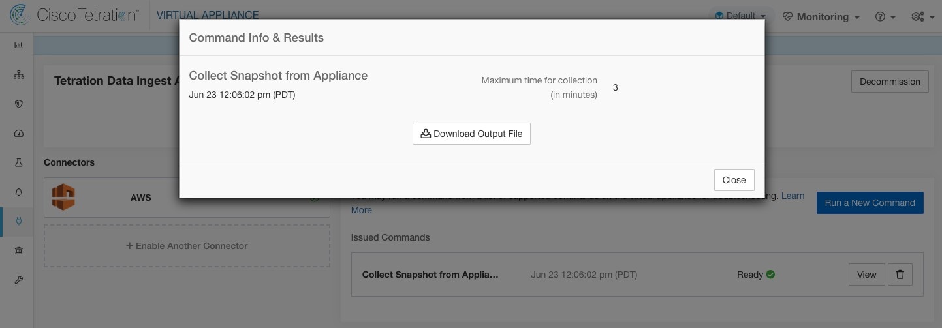Click the VIRTUAL APPLIANCE header label
Viewport: 942px width, 328px height.
tap(208, 15)
